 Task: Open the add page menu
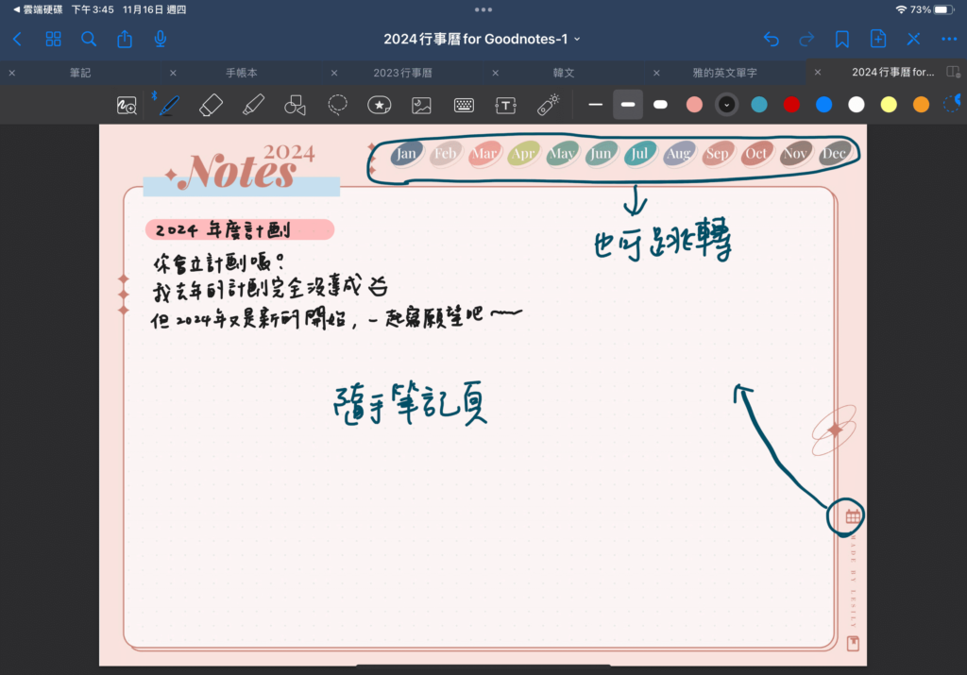[877, 39]
